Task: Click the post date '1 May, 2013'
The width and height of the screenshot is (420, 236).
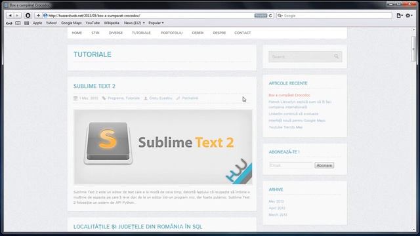Action: 89,98
